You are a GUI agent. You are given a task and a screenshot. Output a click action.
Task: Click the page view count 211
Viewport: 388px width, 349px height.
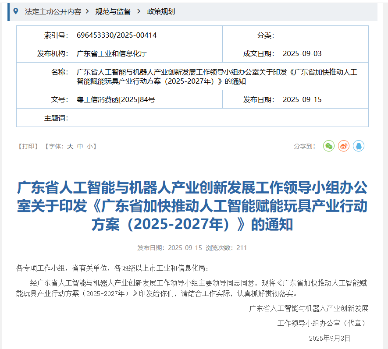[240, 247]
